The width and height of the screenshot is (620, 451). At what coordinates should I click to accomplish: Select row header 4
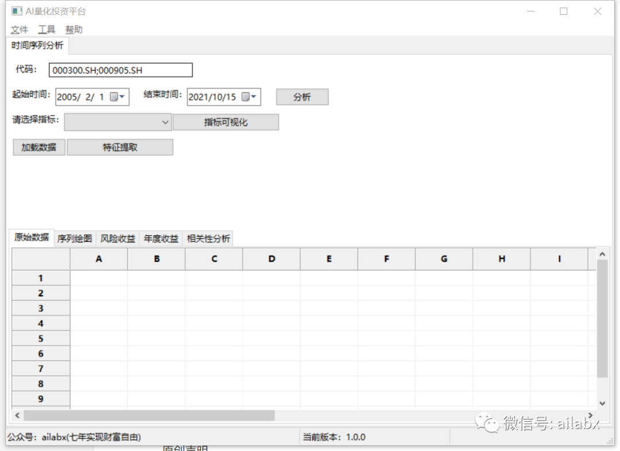41,324
